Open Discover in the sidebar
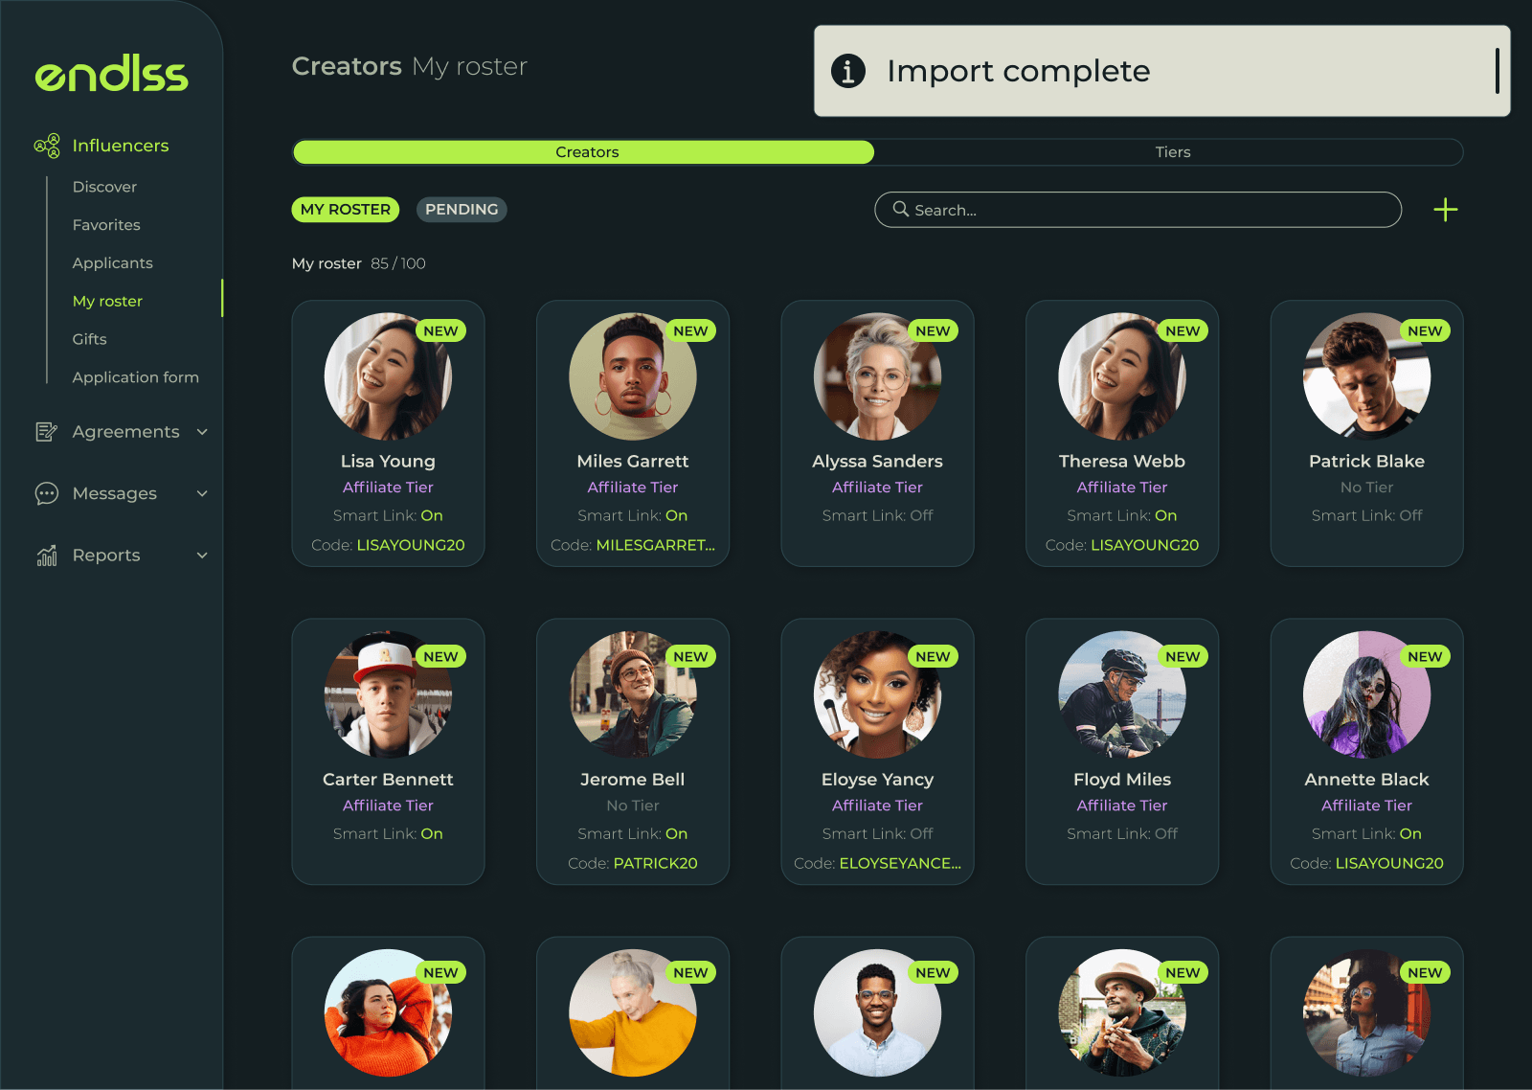Viewport: 1532px width, 1090px height. point(104,187)
